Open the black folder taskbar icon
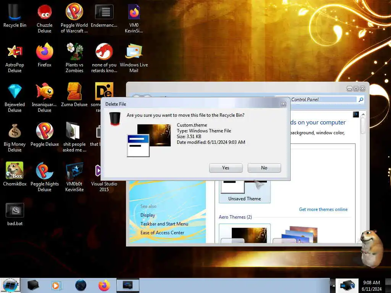391x293 pixels. [33, 285]
